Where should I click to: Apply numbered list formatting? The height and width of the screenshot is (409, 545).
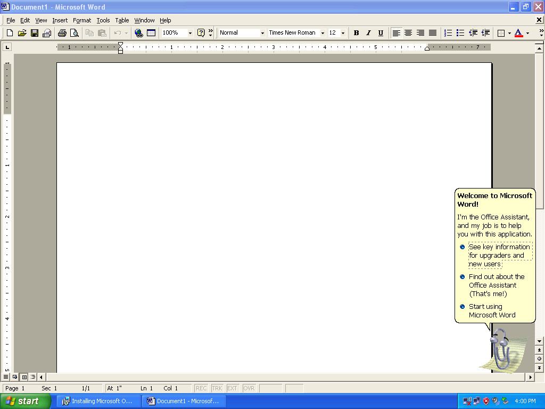[448, 32]
